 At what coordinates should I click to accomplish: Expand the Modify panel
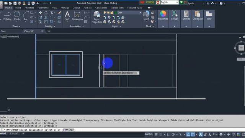tap(50, 26)
